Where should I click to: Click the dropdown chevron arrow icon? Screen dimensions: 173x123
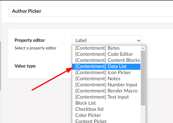tap(139, 40)
